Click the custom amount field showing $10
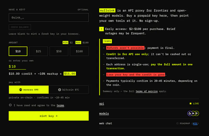This screenshot has height=136, width=209. (x=17, y=67)
